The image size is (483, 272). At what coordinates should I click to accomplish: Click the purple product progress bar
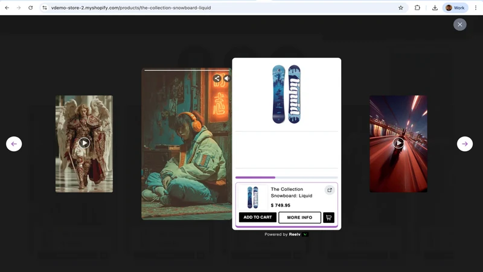pyautogui.click(x=286, y=177)
